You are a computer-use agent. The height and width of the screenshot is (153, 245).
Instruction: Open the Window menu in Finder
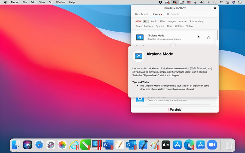click(61, 2)
